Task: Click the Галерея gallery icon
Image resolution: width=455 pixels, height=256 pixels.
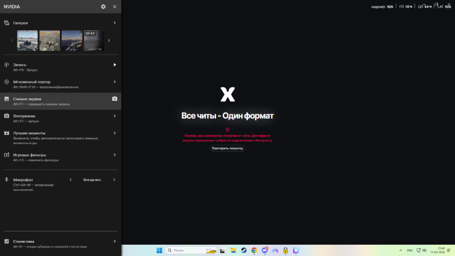Action: 7,23
